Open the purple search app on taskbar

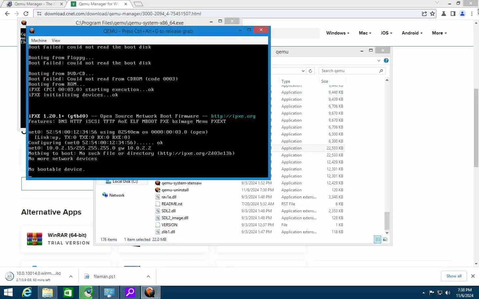click(129, 292)
